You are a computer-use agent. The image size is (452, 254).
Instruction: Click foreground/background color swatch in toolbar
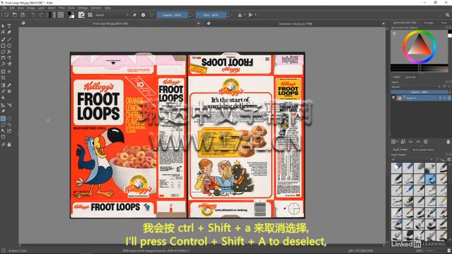point(71,15)
